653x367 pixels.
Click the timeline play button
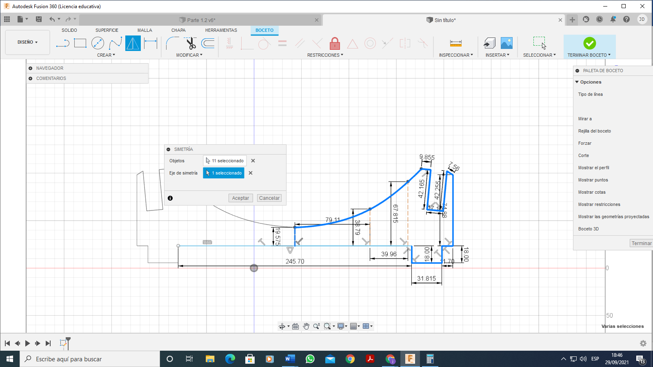click(x=27, y=343)
